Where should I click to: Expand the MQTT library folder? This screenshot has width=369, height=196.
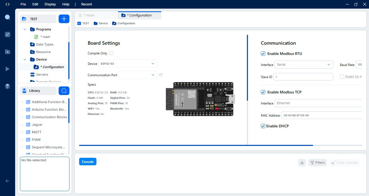[x=22, y=132]
